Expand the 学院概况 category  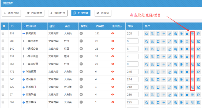pyautogui.click(x=24, y=72)
